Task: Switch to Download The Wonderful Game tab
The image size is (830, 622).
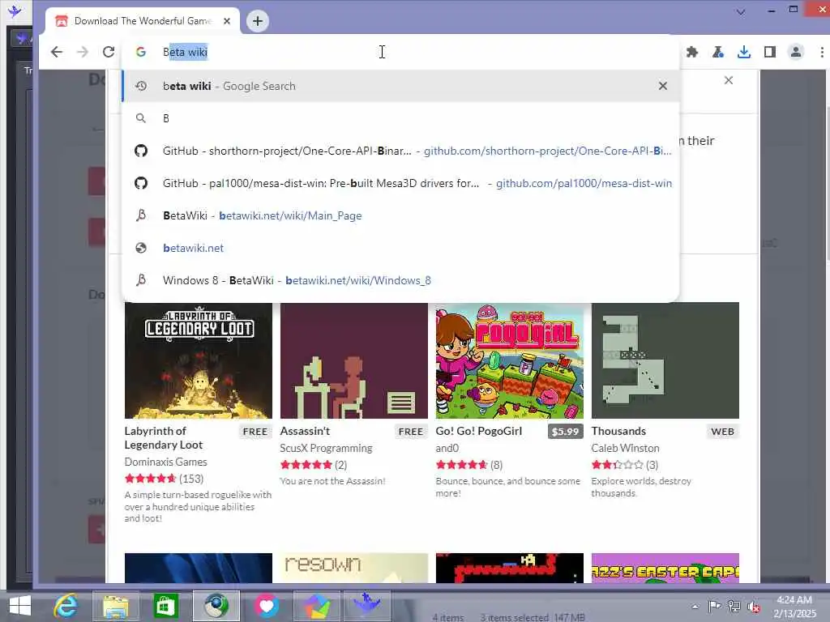Action: tap(142, 21)
